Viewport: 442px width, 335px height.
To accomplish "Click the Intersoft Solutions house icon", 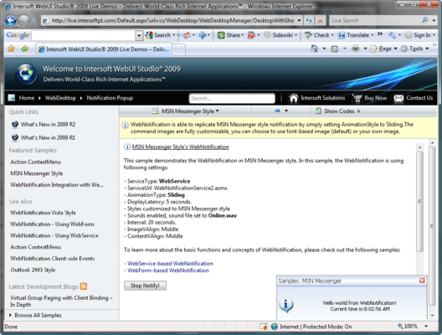I will point(293,98).
